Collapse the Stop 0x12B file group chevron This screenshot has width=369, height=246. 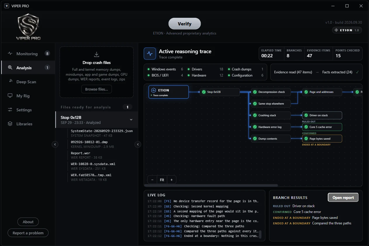tap(131, 119)
